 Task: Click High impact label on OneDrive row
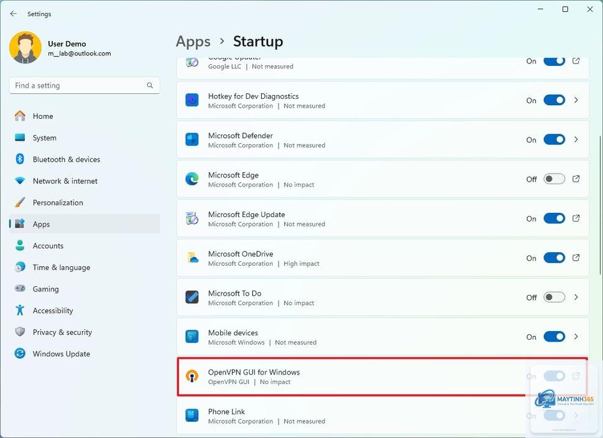pyautogui.click(x=301, y=264)
